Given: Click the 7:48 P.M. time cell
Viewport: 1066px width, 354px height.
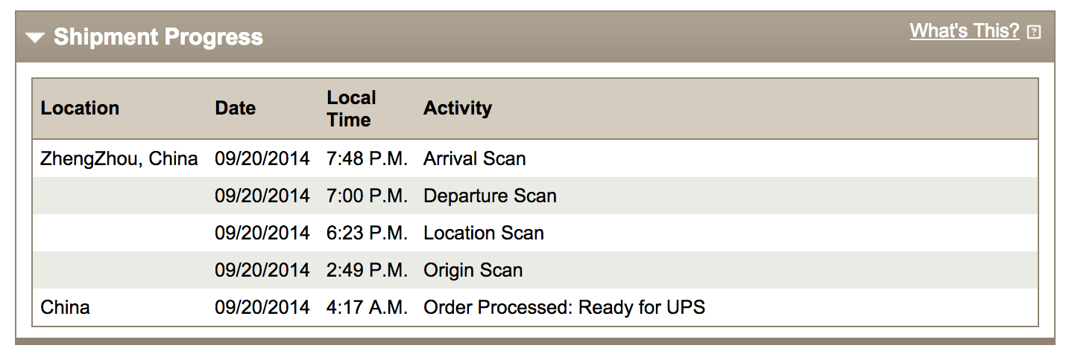Looking at the screenshot, I should [367, 158].
